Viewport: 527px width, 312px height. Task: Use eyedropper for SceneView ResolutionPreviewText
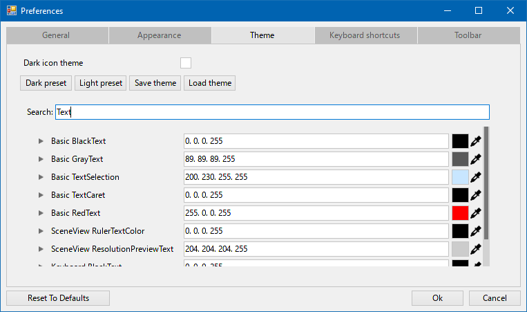coord(476,249)
